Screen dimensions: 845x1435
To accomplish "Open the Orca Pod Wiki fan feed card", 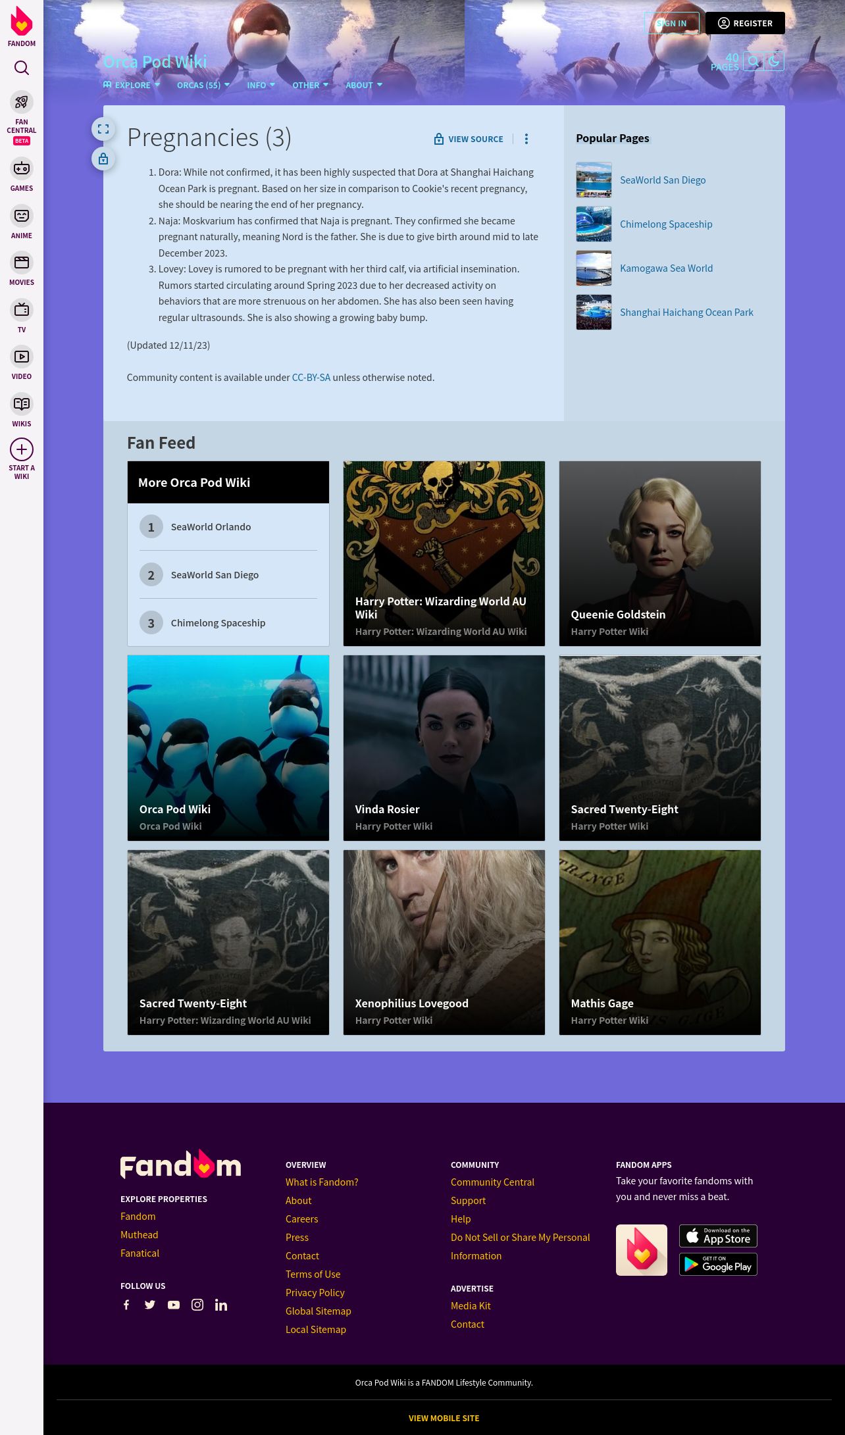I will point(228,748).
